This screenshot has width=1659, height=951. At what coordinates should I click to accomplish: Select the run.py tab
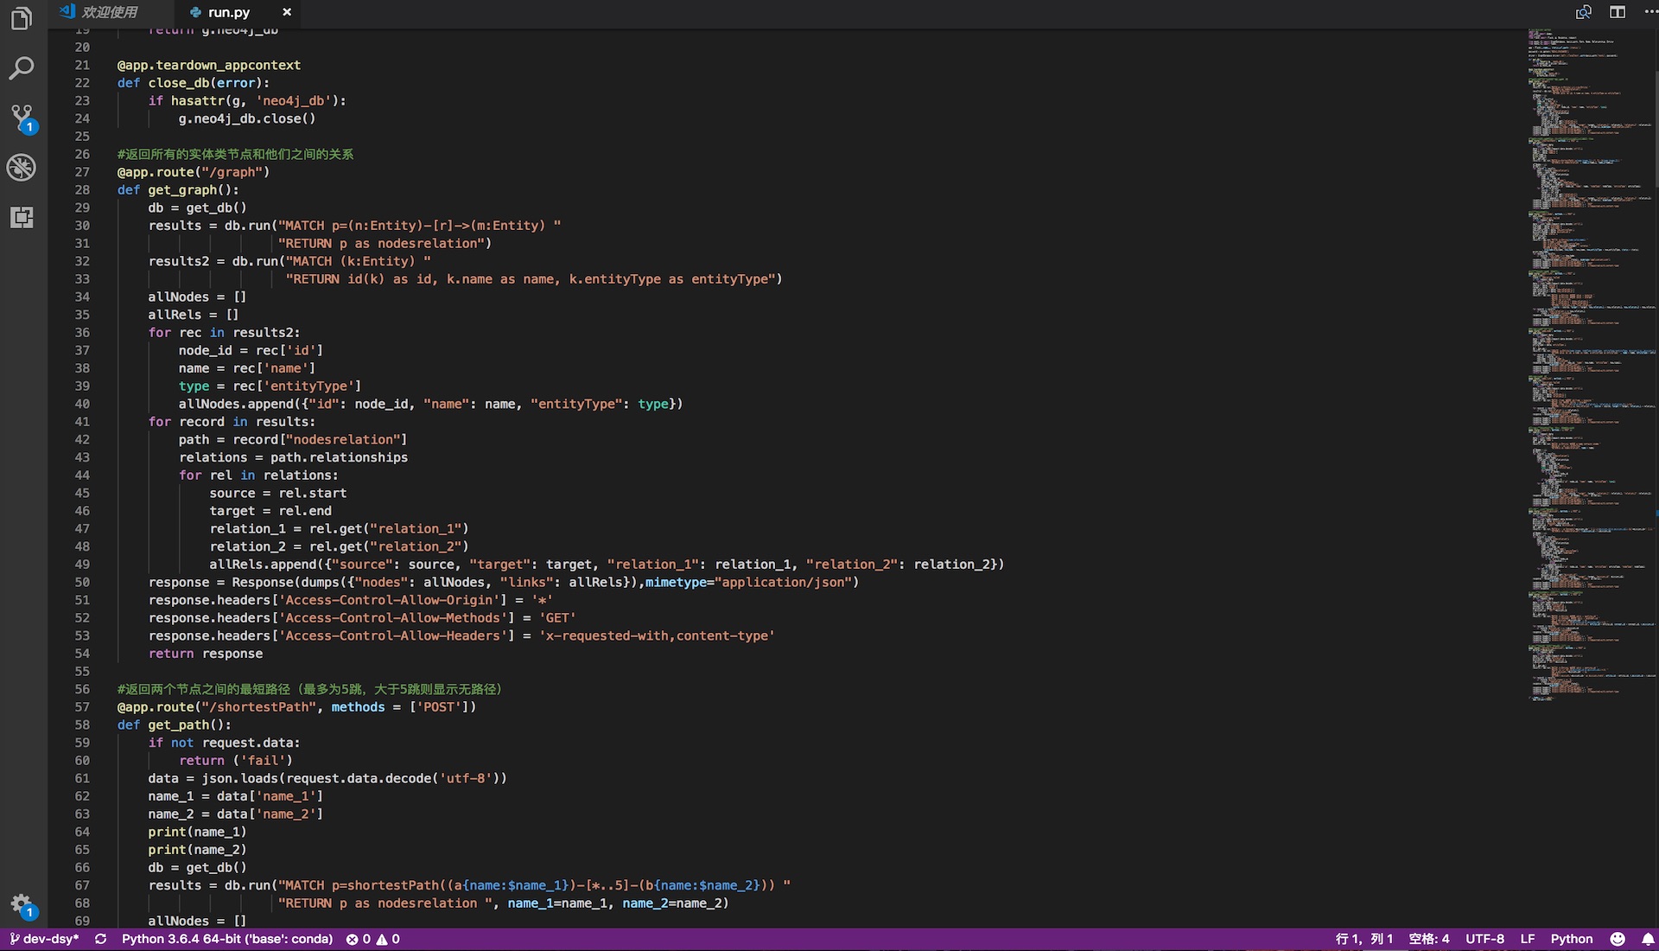point(229,12)
